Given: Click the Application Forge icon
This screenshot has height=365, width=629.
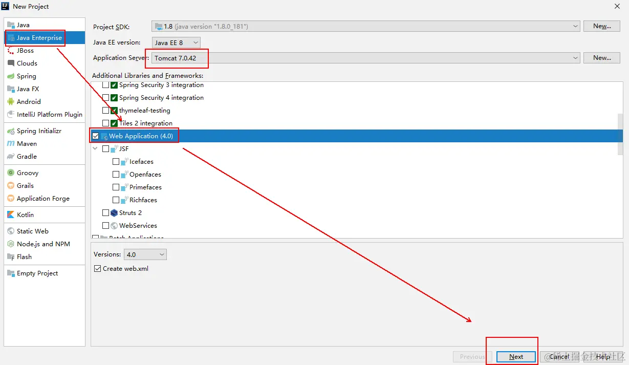Looking at the screenshot, I should [x=11, y=199].
